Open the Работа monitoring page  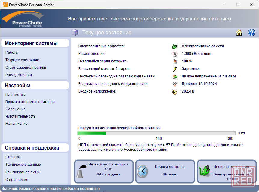click(x=11, y=52)
